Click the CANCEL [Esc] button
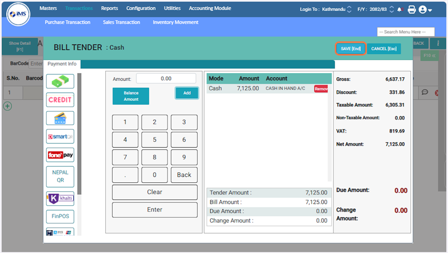448x253 pixels. tap(384, 49)
